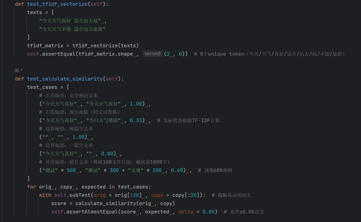The height and width of the screenshot is (222, 361).
Task: Click the "for" keyword of the loop
Action: [x=32, y=187]
